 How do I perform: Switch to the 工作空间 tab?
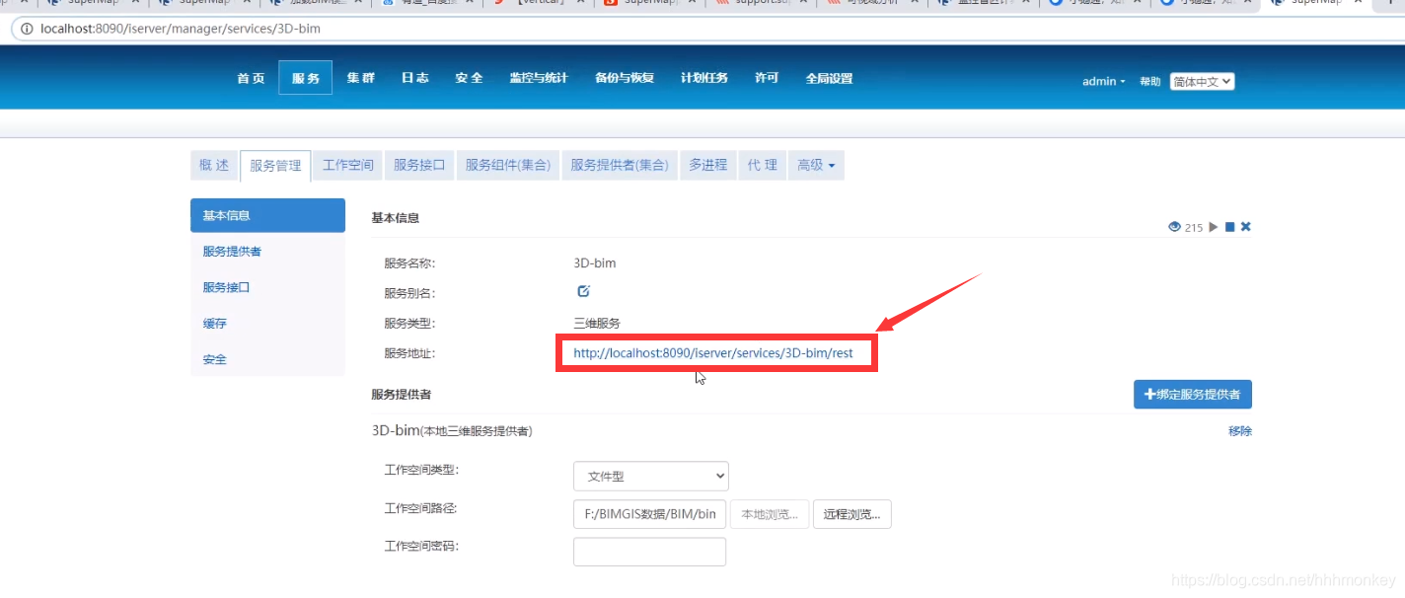click(348, 165)
